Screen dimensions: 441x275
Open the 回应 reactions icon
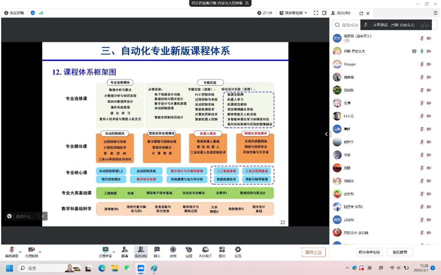189,251
